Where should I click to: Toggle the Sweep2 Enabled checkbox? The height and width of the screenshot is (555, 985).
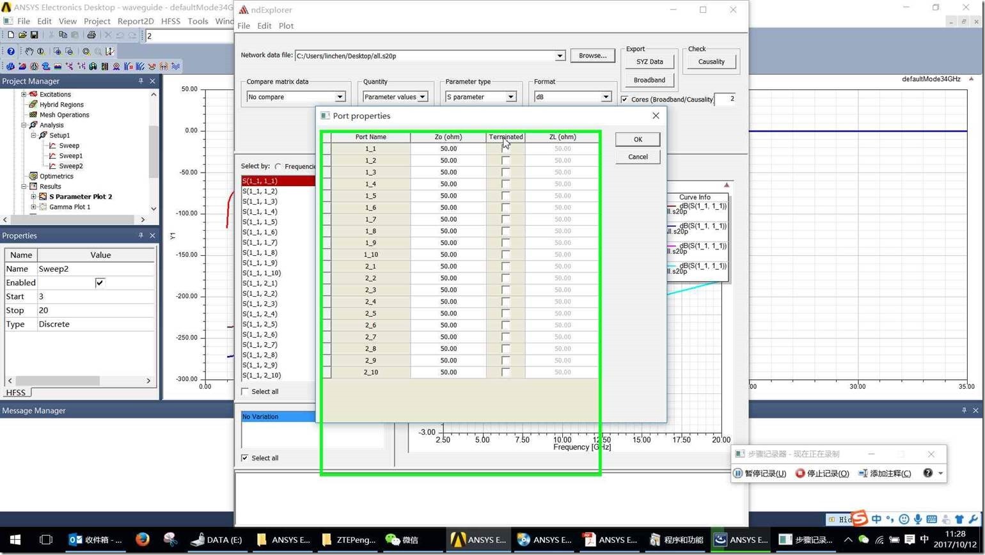[x=100, y=283]
